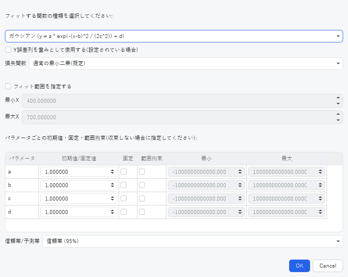Click parameter b initial value field
Image resolution: width=348 pixels, height=277 pixels.
click(x=79, y=185)
